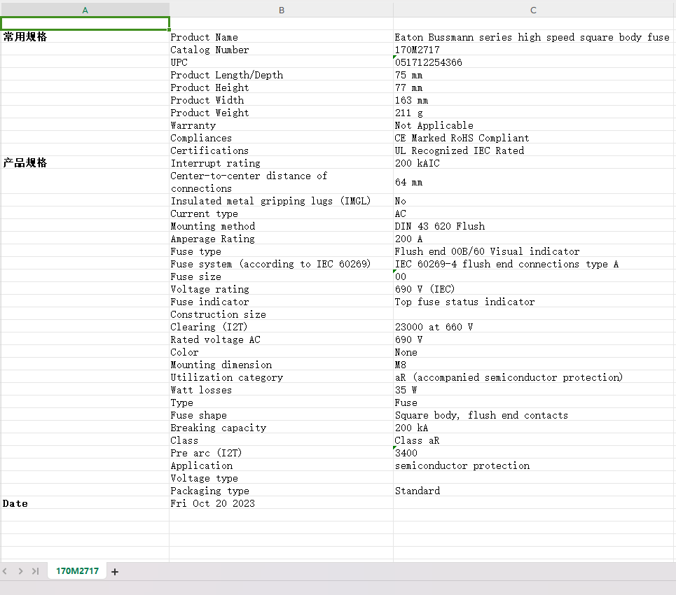Select the '23000 at 660 V' cell

534,327
